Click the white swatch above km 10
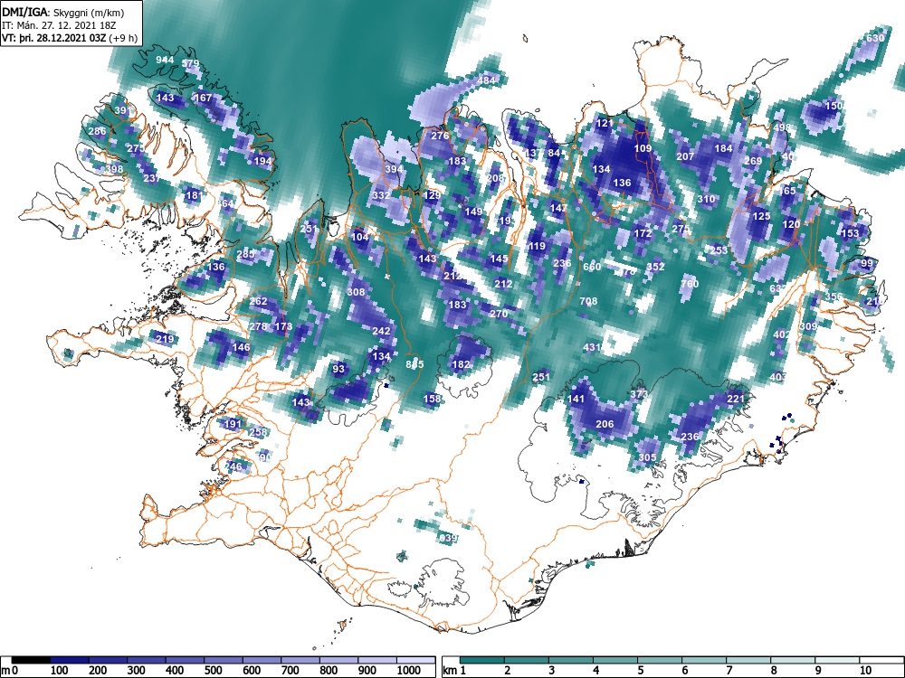The width and height of the screenshot is (905, 678). coord(881,660)
